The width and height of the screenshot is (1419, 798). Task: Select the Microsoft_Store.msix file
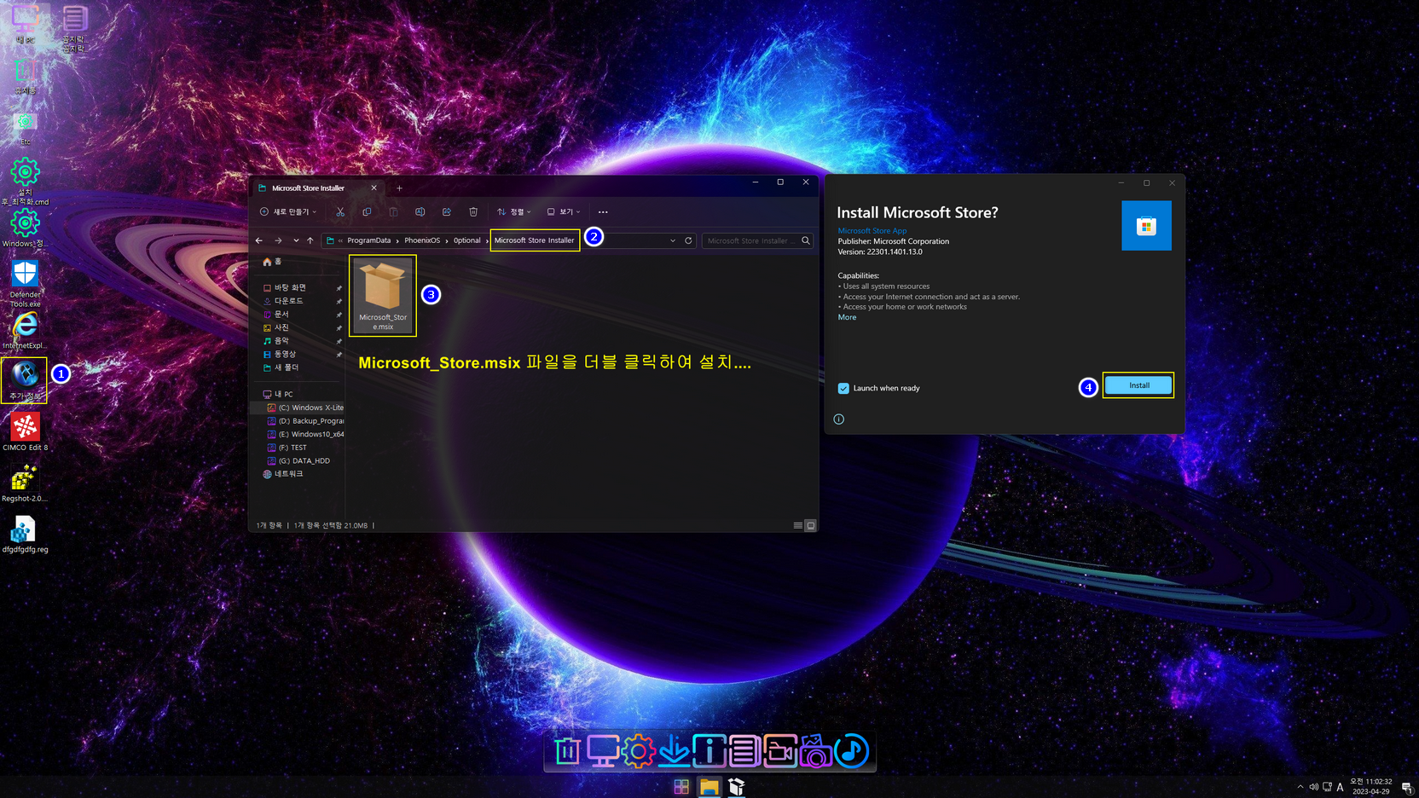click(x=383, y=296)
